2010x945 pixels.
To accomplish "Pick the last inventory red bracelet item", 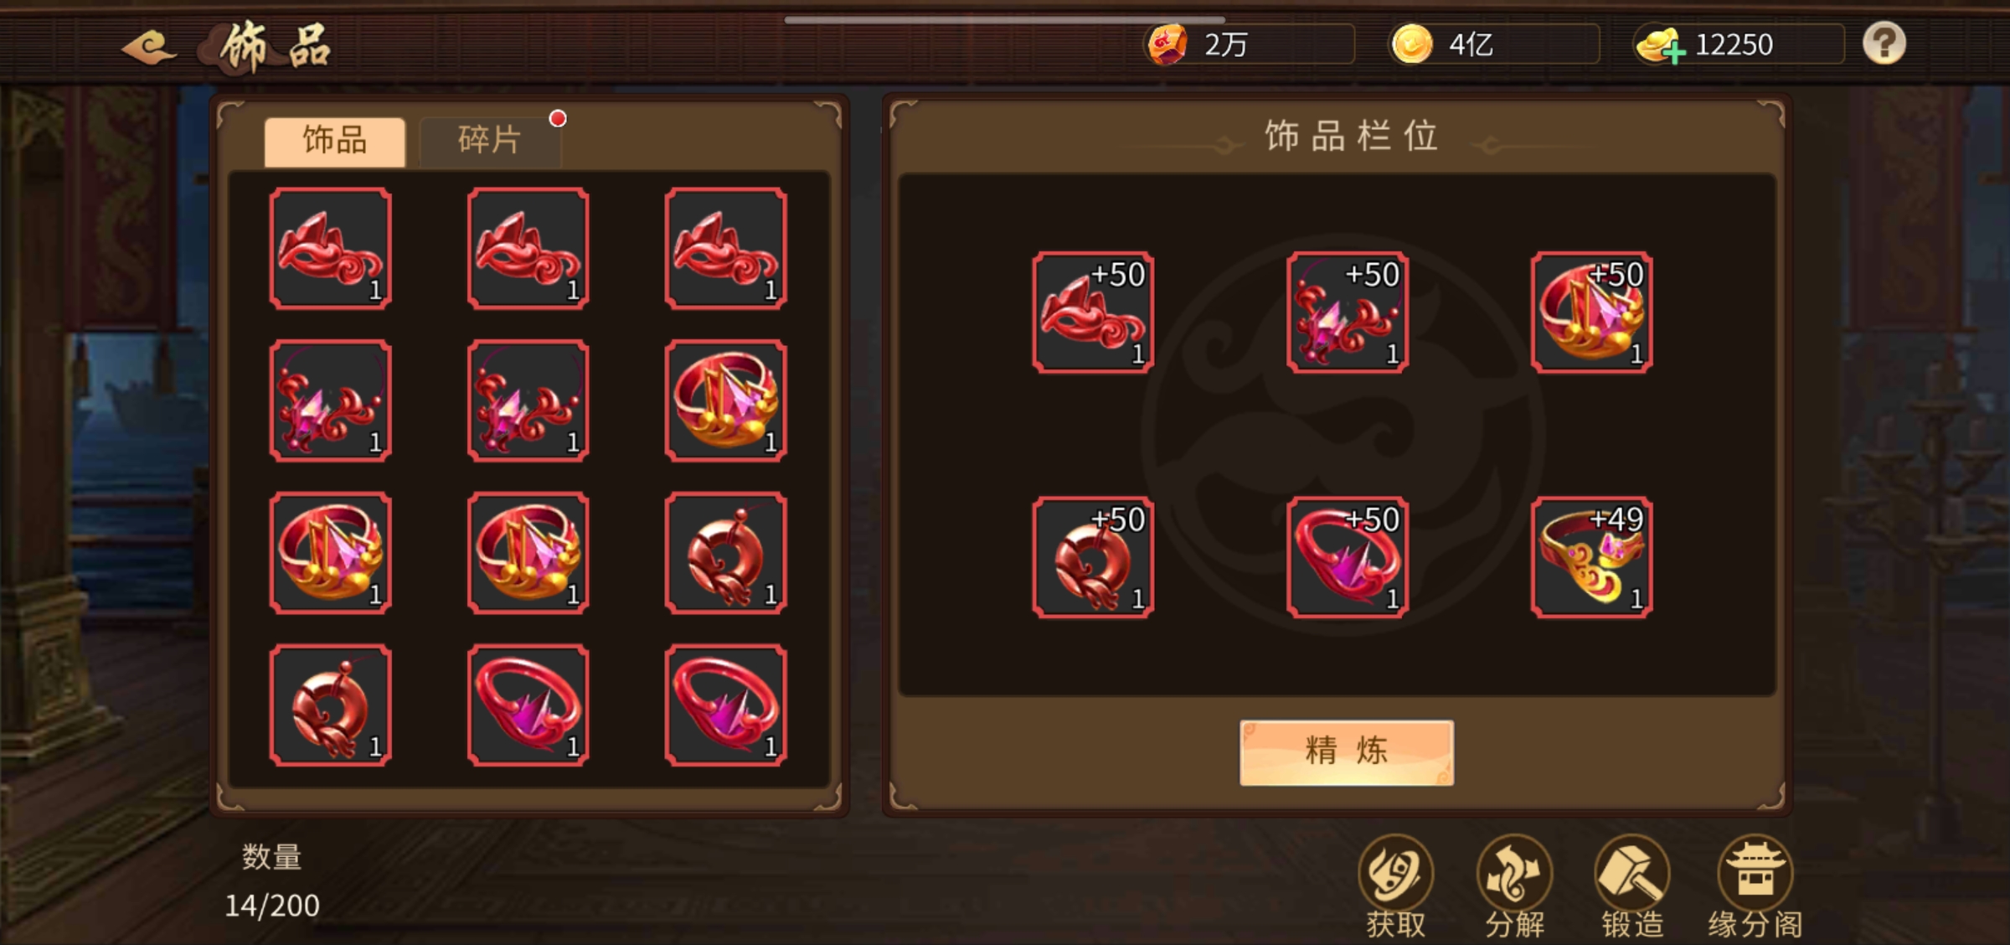I will [725, 705].
